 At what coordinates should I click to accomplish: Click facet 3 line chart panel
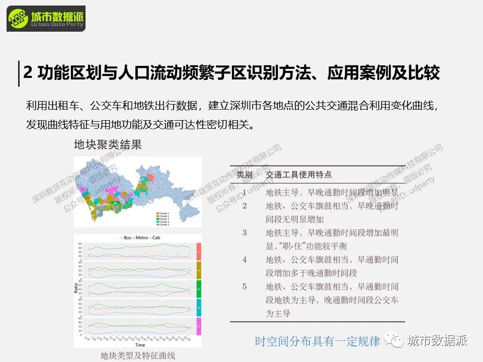139,289
